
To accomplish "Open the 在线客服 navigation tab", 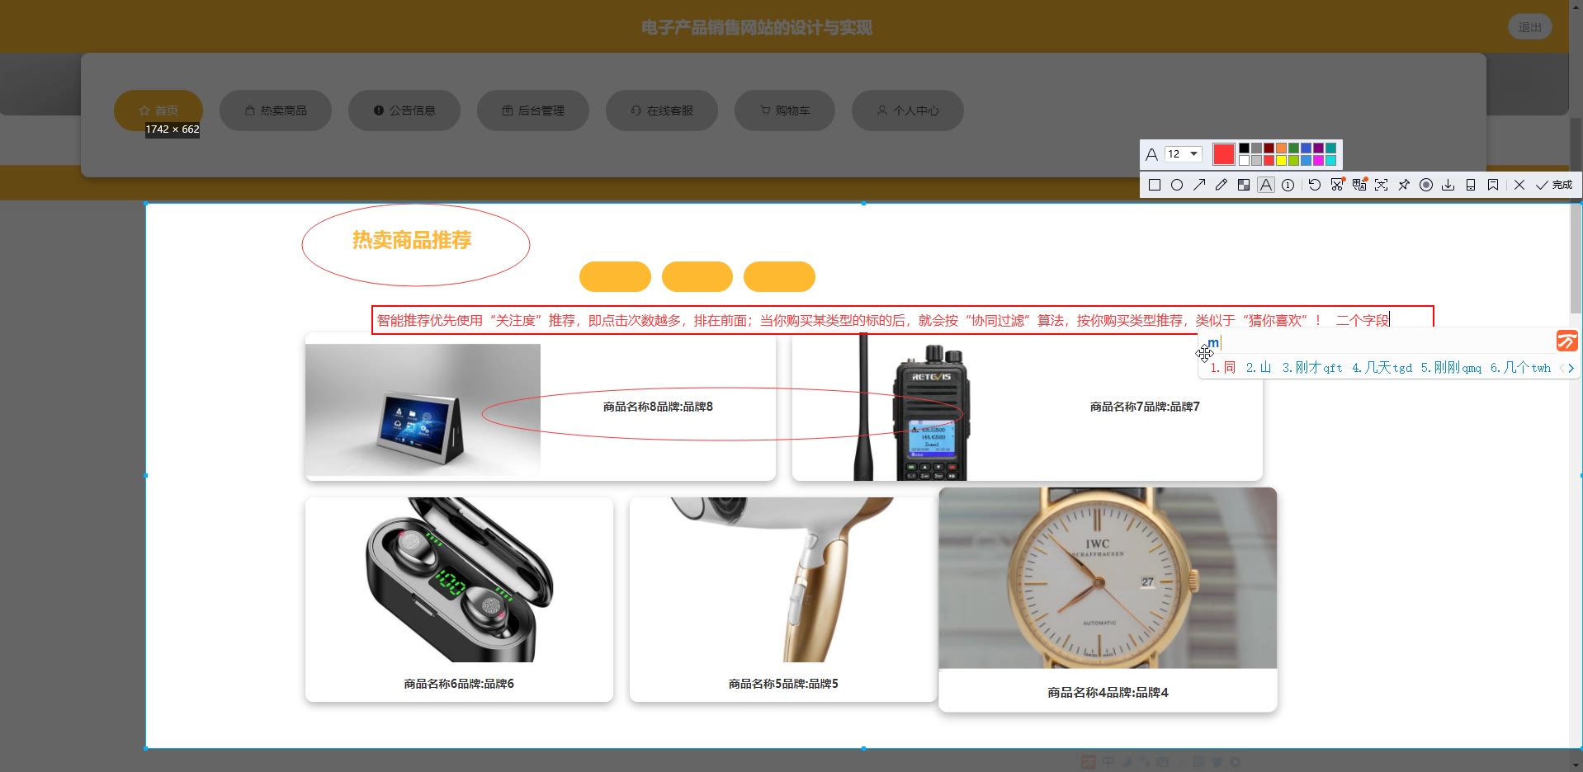I will click(662, 111).
